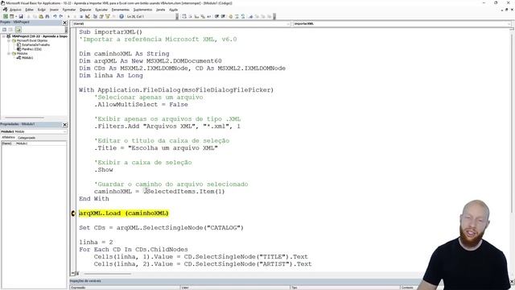Open Microsoft Excel view icon
The height and width of the screenshot is (290, 515).
(x=6, y=16)
